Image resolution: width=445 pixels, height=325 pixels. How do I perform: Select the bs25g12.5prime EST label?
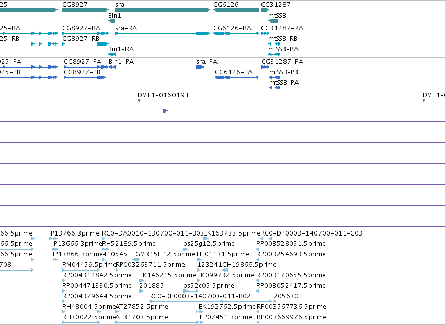point(209,244)
